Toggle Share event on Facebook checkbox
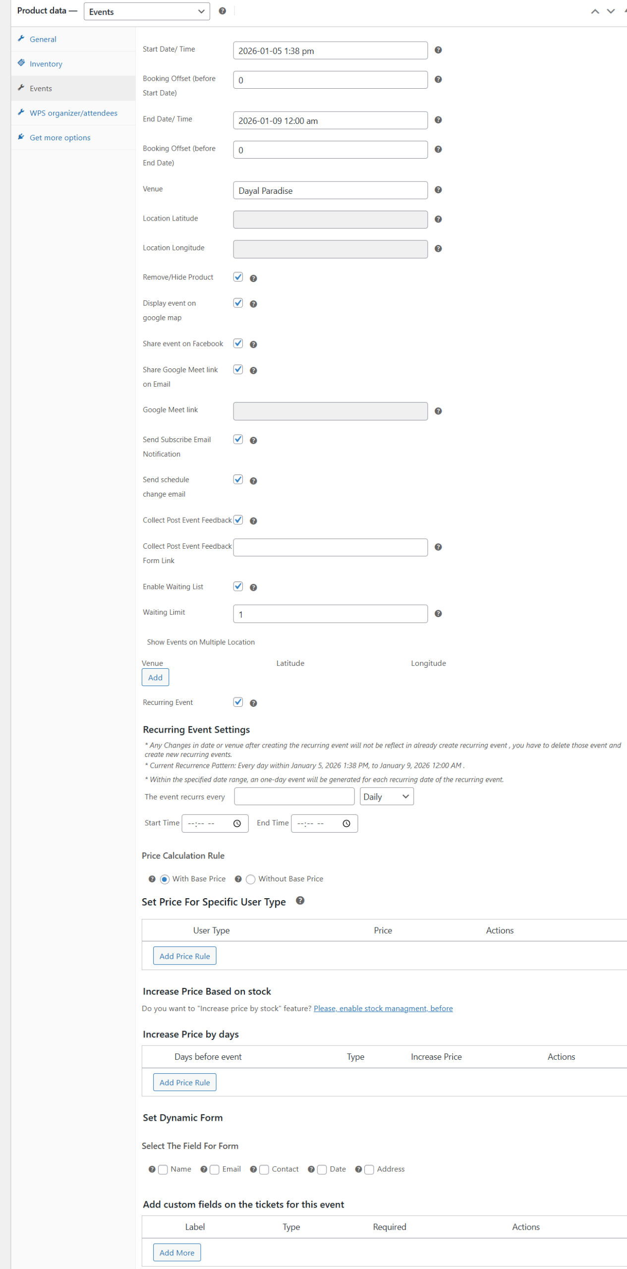Image resolution: width=627 pixels, height=1269 pixels. tap(238, 344)
